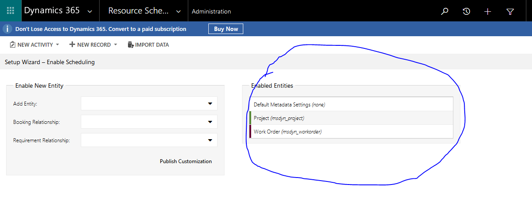Select Default Metadata Settings row
The image size is (532, 212).
[351, 104]
